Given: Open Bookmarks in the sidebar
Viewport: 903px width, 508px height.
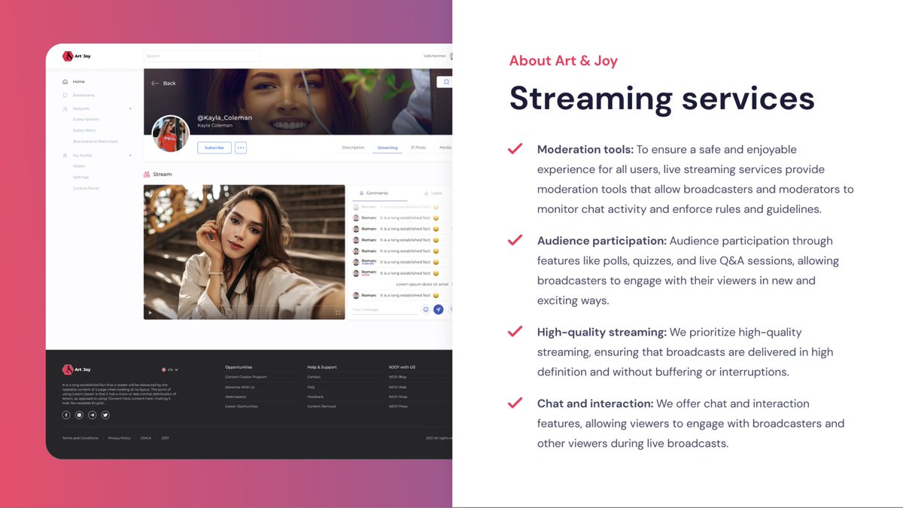Looking at the screenshot, I should pyautogui.click(x=84, y=96).
